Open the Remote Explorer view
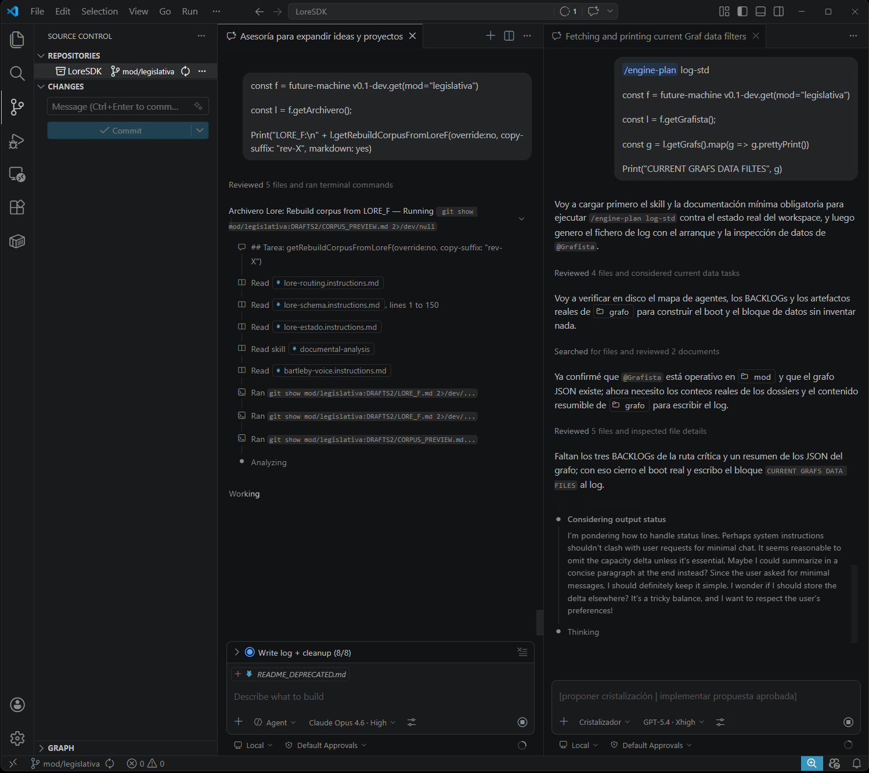 pos(17,174)
